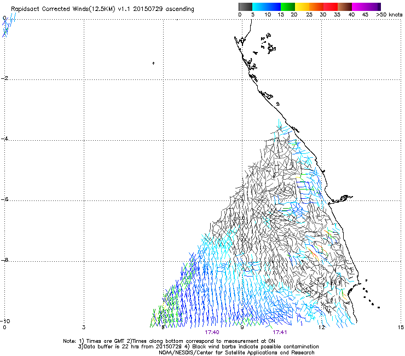Click the latitude axis label '-10'
Image resolution: width=405 pixels, height=356 pixels.
click(x=5, y=321)
